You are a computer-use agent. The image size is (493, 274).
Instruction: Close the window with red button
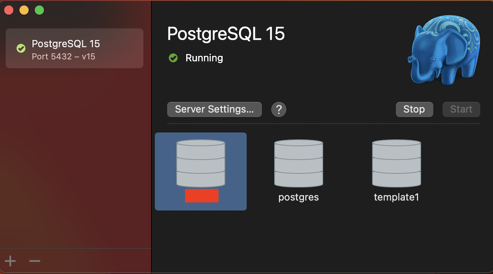[9, 10]
